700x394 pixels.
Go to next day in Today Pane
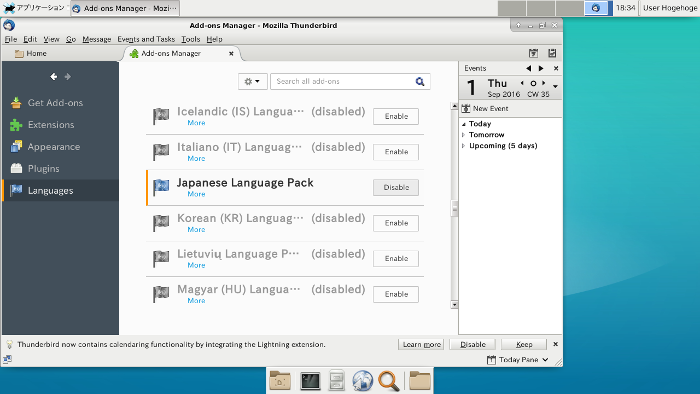click(x=544, y=83)
